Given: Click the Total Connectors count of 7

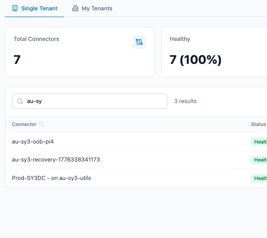Looking at the screenshot, I should pyautogui.click(x=17, y=60).
